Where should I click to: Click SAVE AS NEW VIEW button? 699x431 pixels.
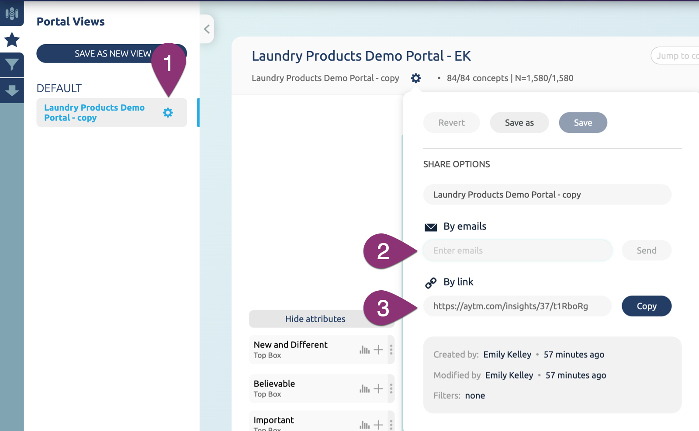point(111,53)
